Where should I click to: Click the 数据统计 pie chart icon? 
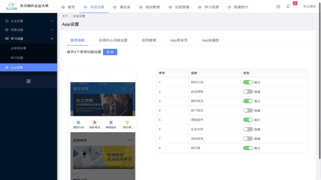pyautogui.click(x=229, y=7)
